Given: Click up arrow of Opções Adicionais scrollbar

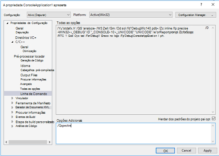Looking at the screenshot, I should pyautogui.click(x=213, y=125).
